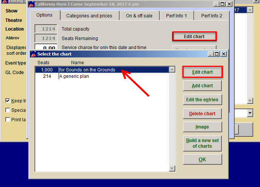Click California Here I Come window icon
This screenshot has height=187, width=260.
point(31,4)
